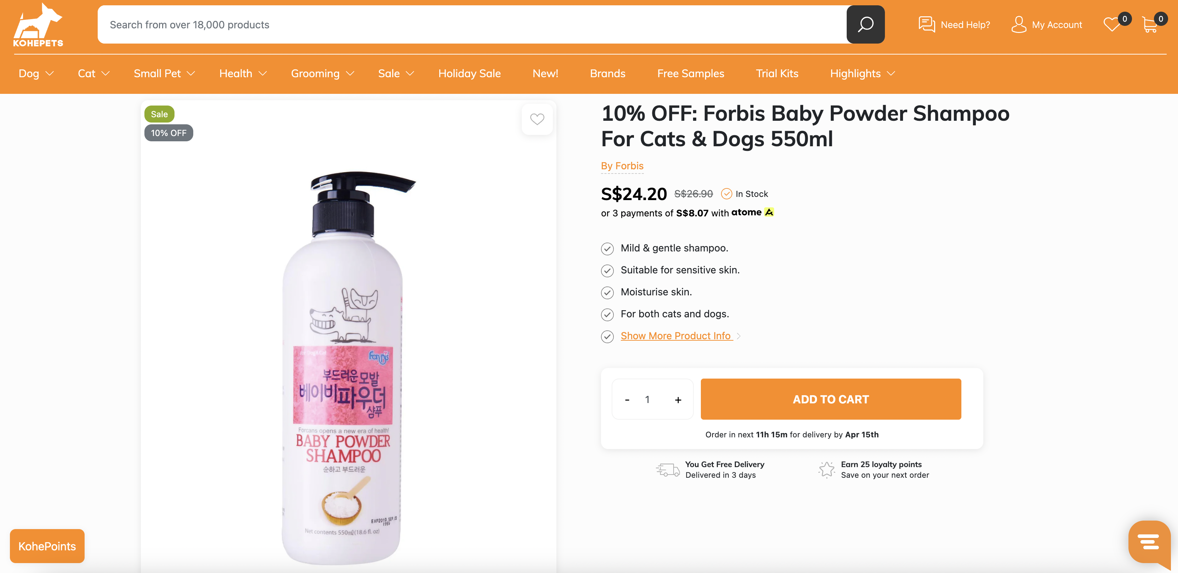Click the atome payment logo
The width and height of the screenshot is (1178, 573).
click(752, 212)
